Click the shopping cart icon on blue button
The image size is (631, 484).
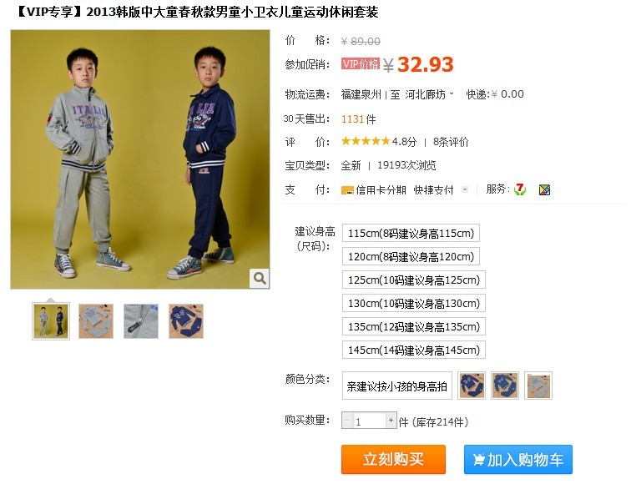pyautogui.click(x=478, y=460)
